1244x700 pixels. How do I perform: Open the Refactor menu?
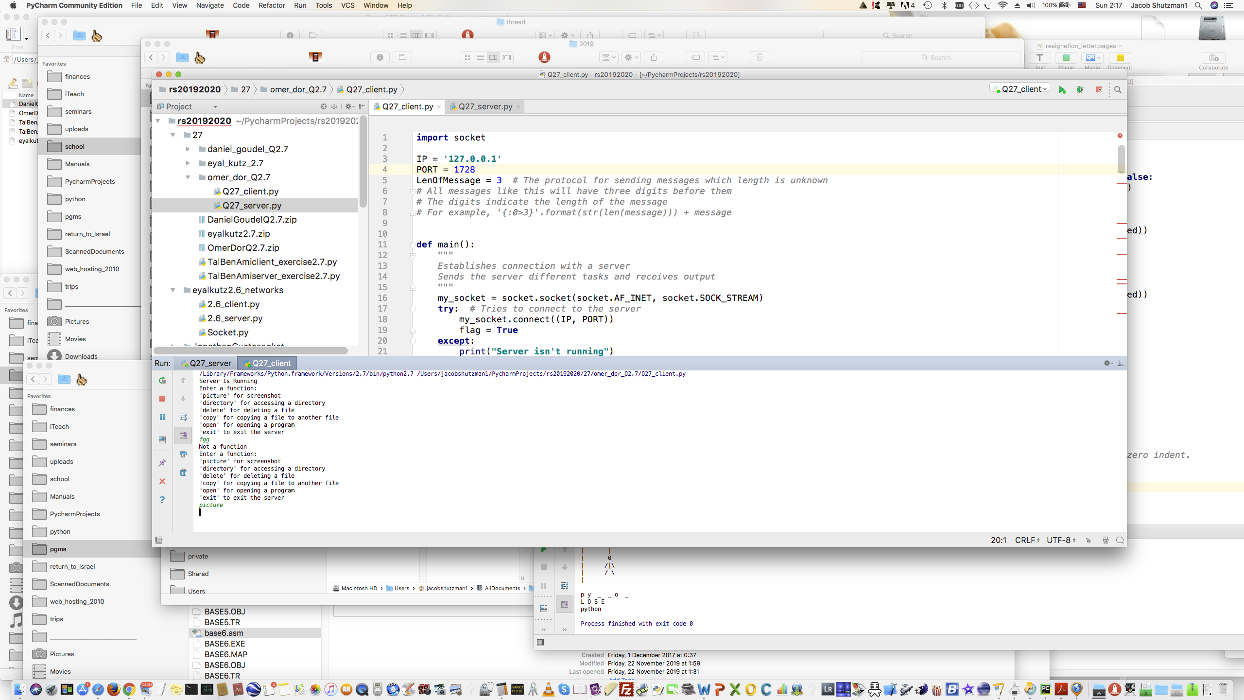(271, 5)
